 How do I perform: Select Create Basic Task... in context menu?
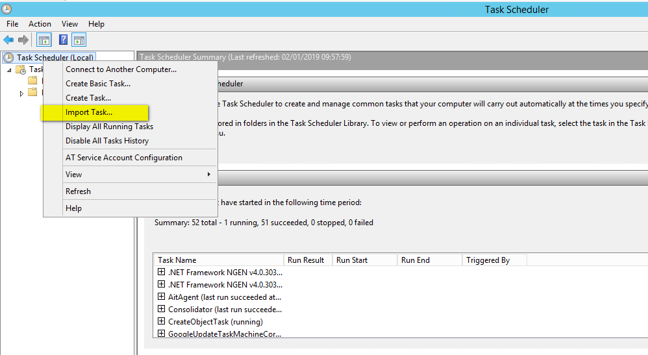click(x=98, y=84)
